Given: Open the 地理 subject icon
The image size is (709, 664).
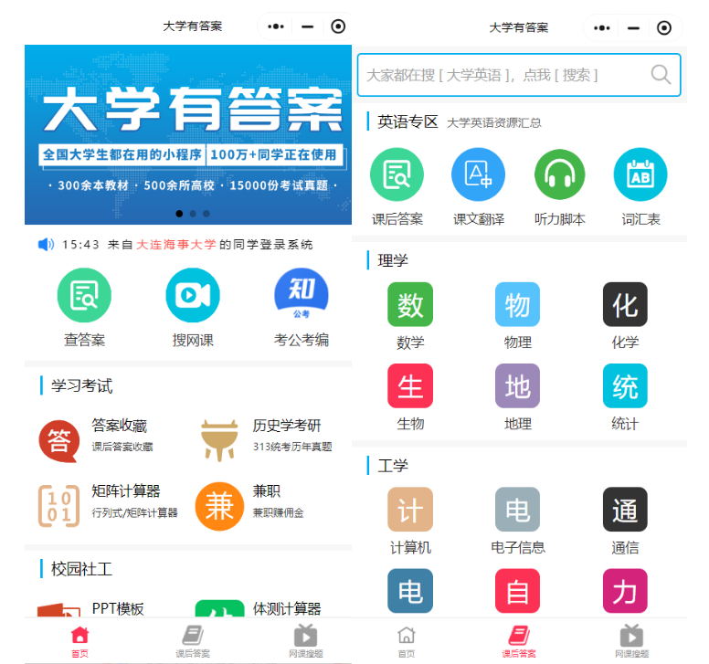Looking at the screenshot, I should [x=517, y=386].
